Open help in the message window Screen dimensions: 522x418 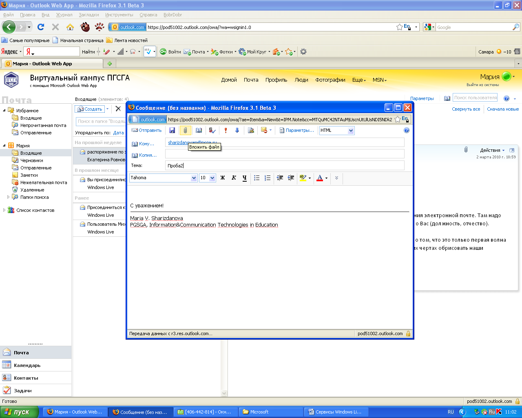coord(406,130)
